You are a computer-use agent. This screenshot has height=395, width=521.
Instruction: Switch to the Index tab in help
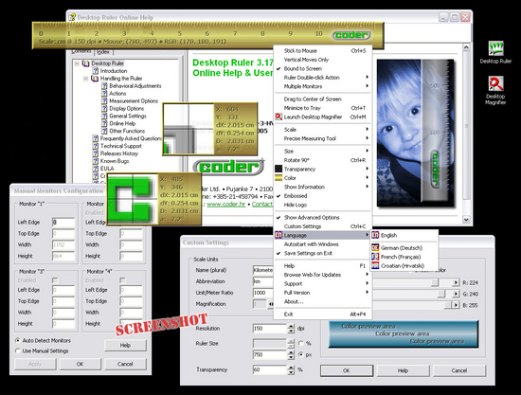pos(103,52)
